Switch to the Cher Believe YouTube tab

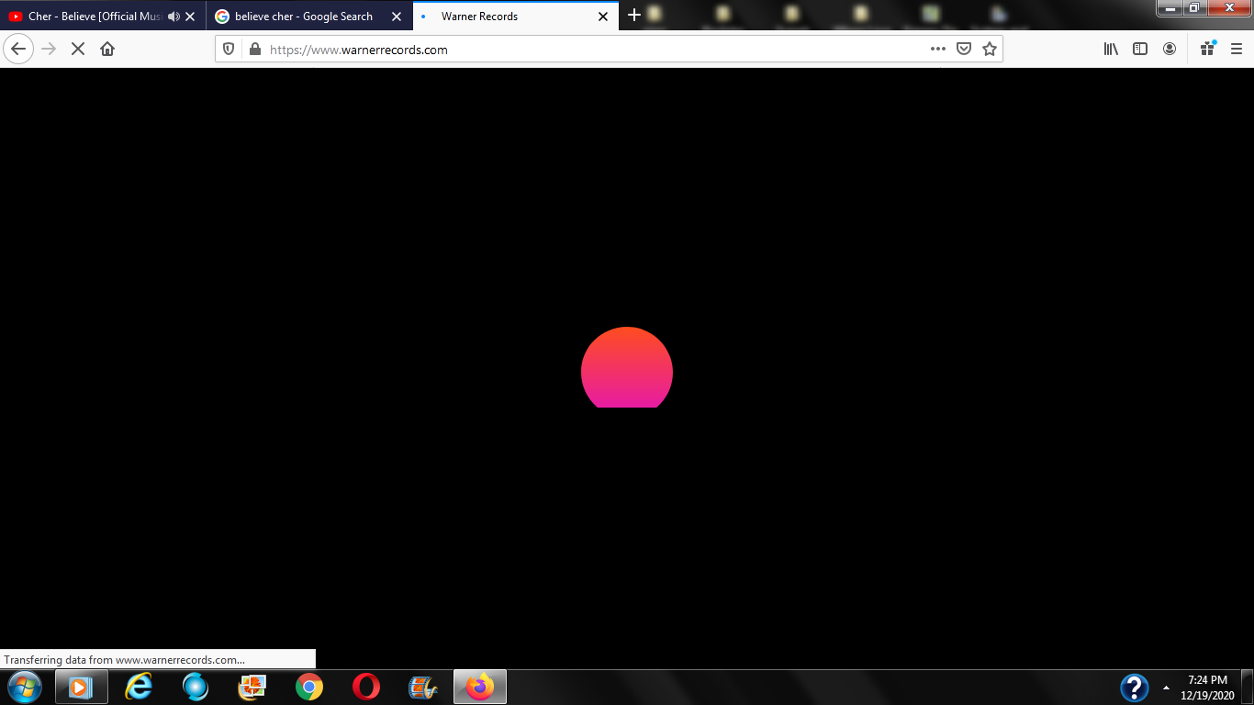(x=87, y=17)
